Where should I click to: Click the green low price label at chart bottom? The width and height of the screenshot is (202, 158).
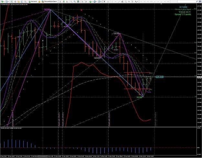click(140, 97)
